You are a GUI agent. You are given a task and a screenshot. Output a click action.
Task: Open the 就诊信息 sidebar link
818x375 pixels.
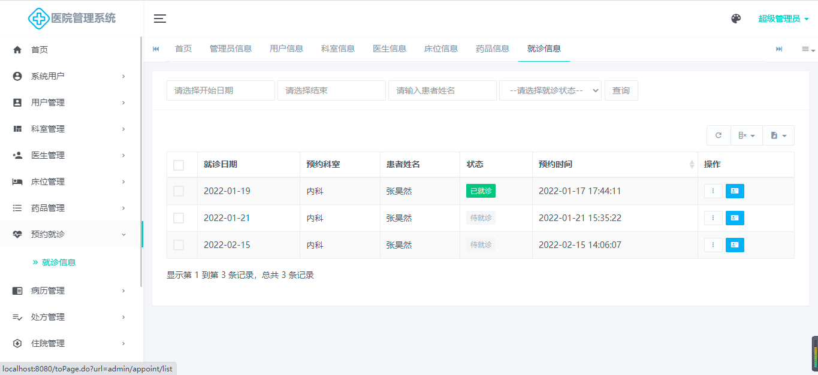pyautogui.click(x=59, y=262)
